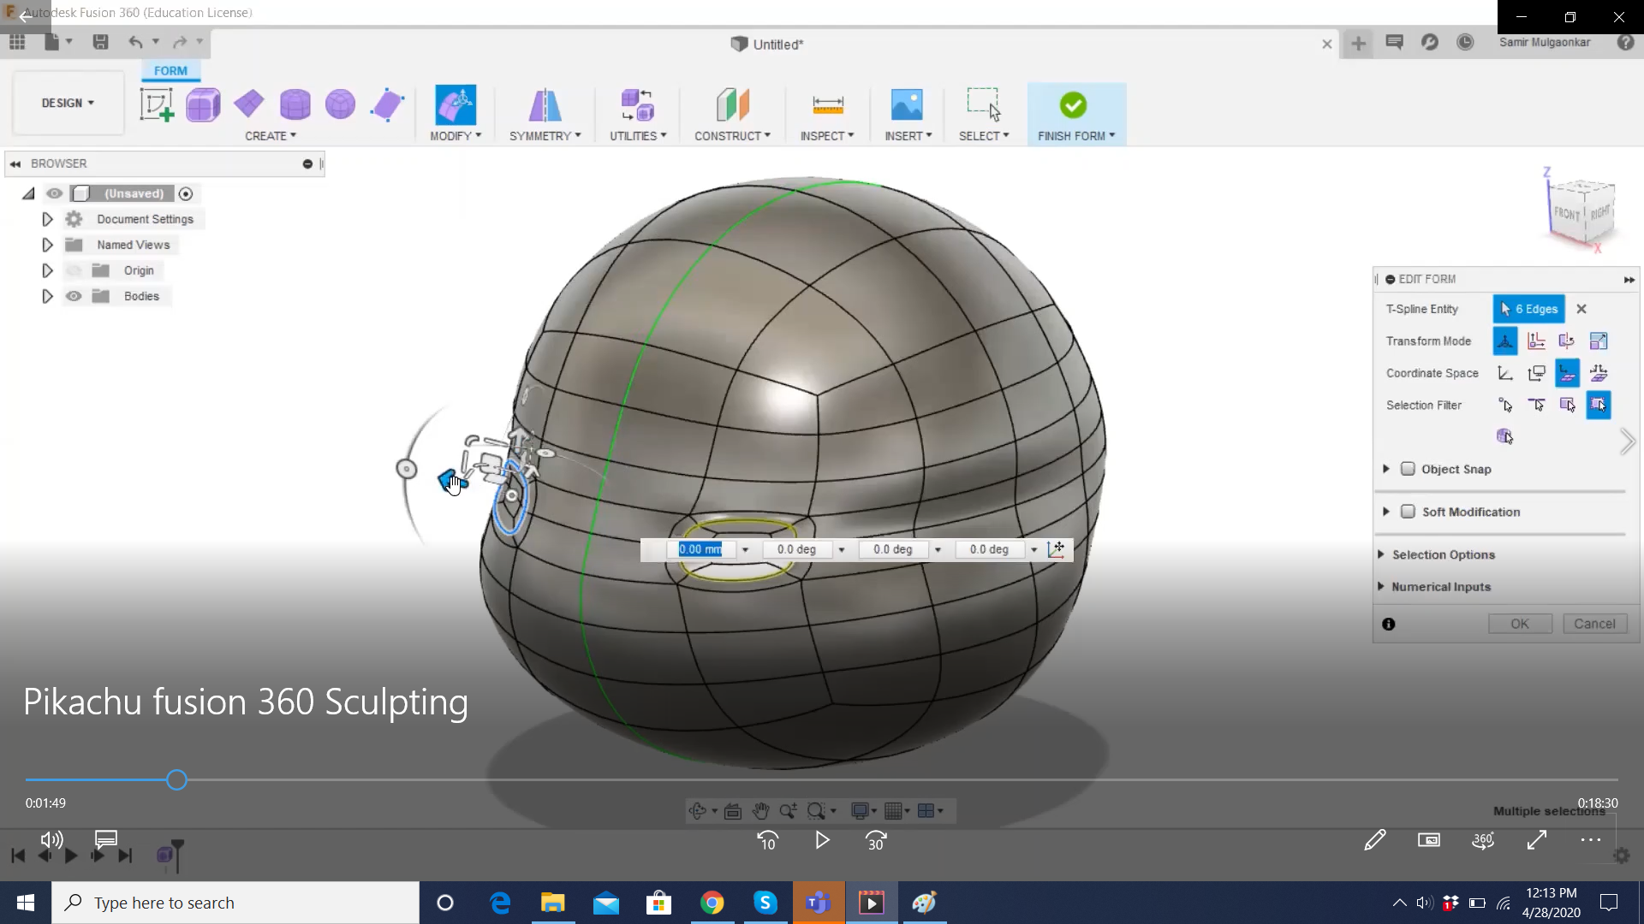
Task: Expand Bodies tree node
Action: tap(47, 296)
